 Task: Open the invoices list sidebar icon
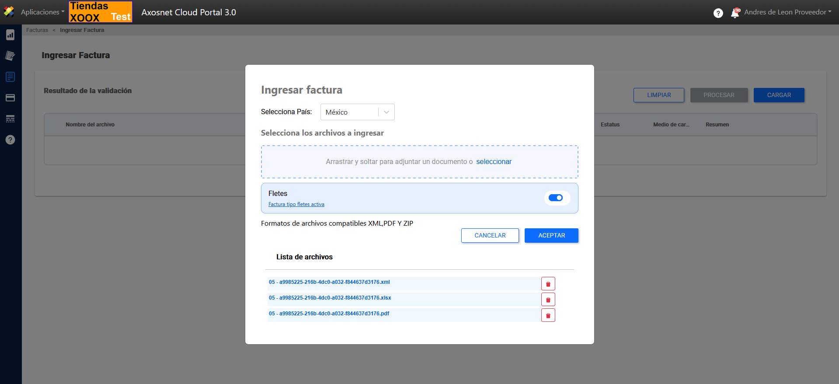10,77
